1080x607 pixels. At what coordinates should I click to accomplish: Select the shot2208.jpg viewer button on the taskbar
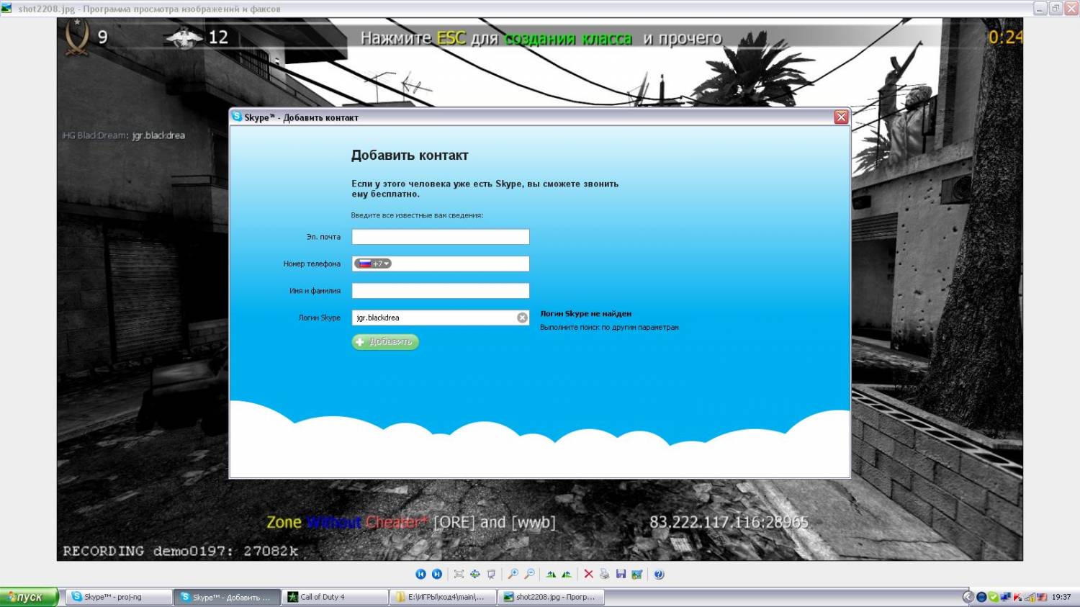click(551, 597)
